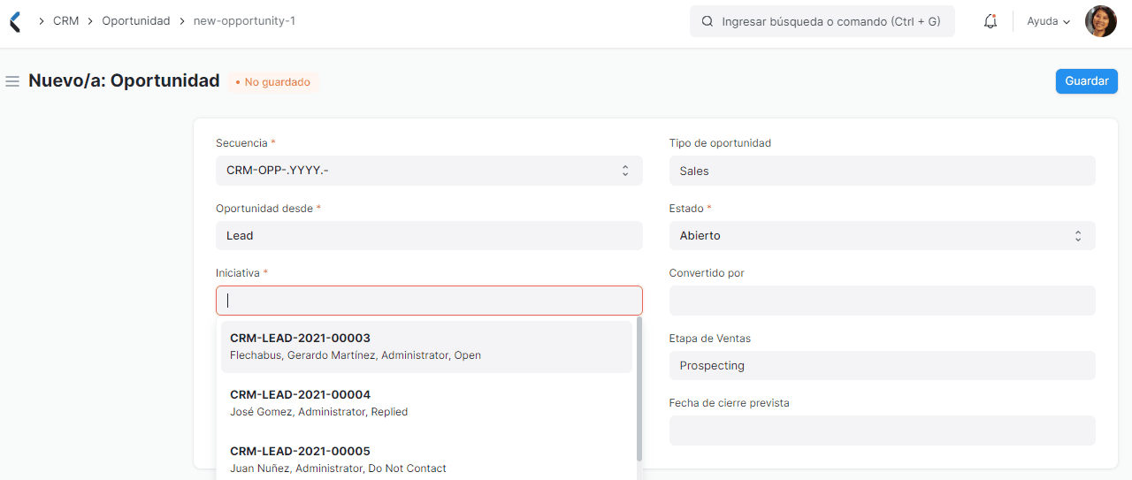
Task: Click the Iniciativa input field
Action: point(429,301)
